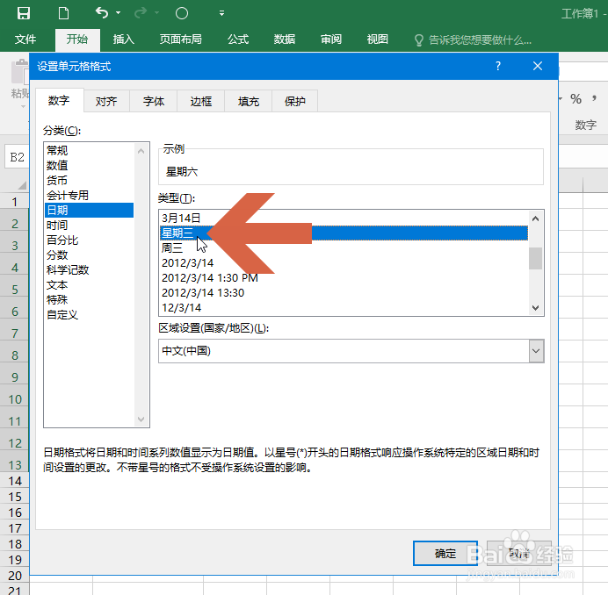
Task: Open Customize Quick Access Toolbar dropdown
Action: tap(221, 13)
